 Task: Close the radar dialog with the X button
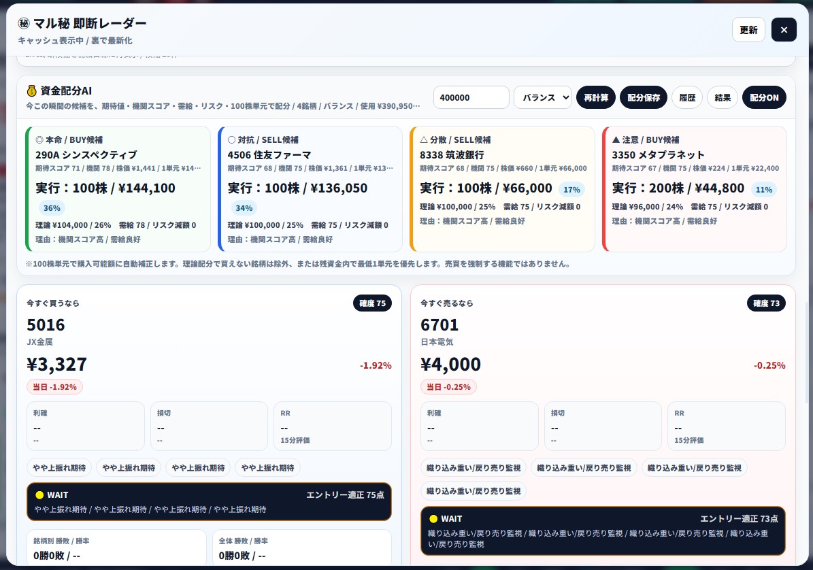point(784,30)
